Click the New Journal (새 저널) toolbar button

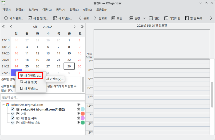pyautogui.click(x=62, y=18)
